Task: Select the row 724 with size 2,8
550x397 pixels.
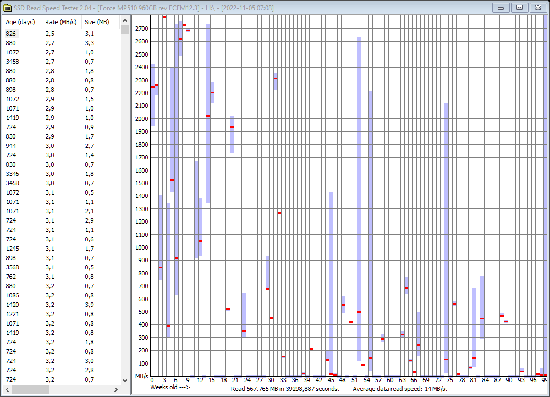Action: pos(62,371)
